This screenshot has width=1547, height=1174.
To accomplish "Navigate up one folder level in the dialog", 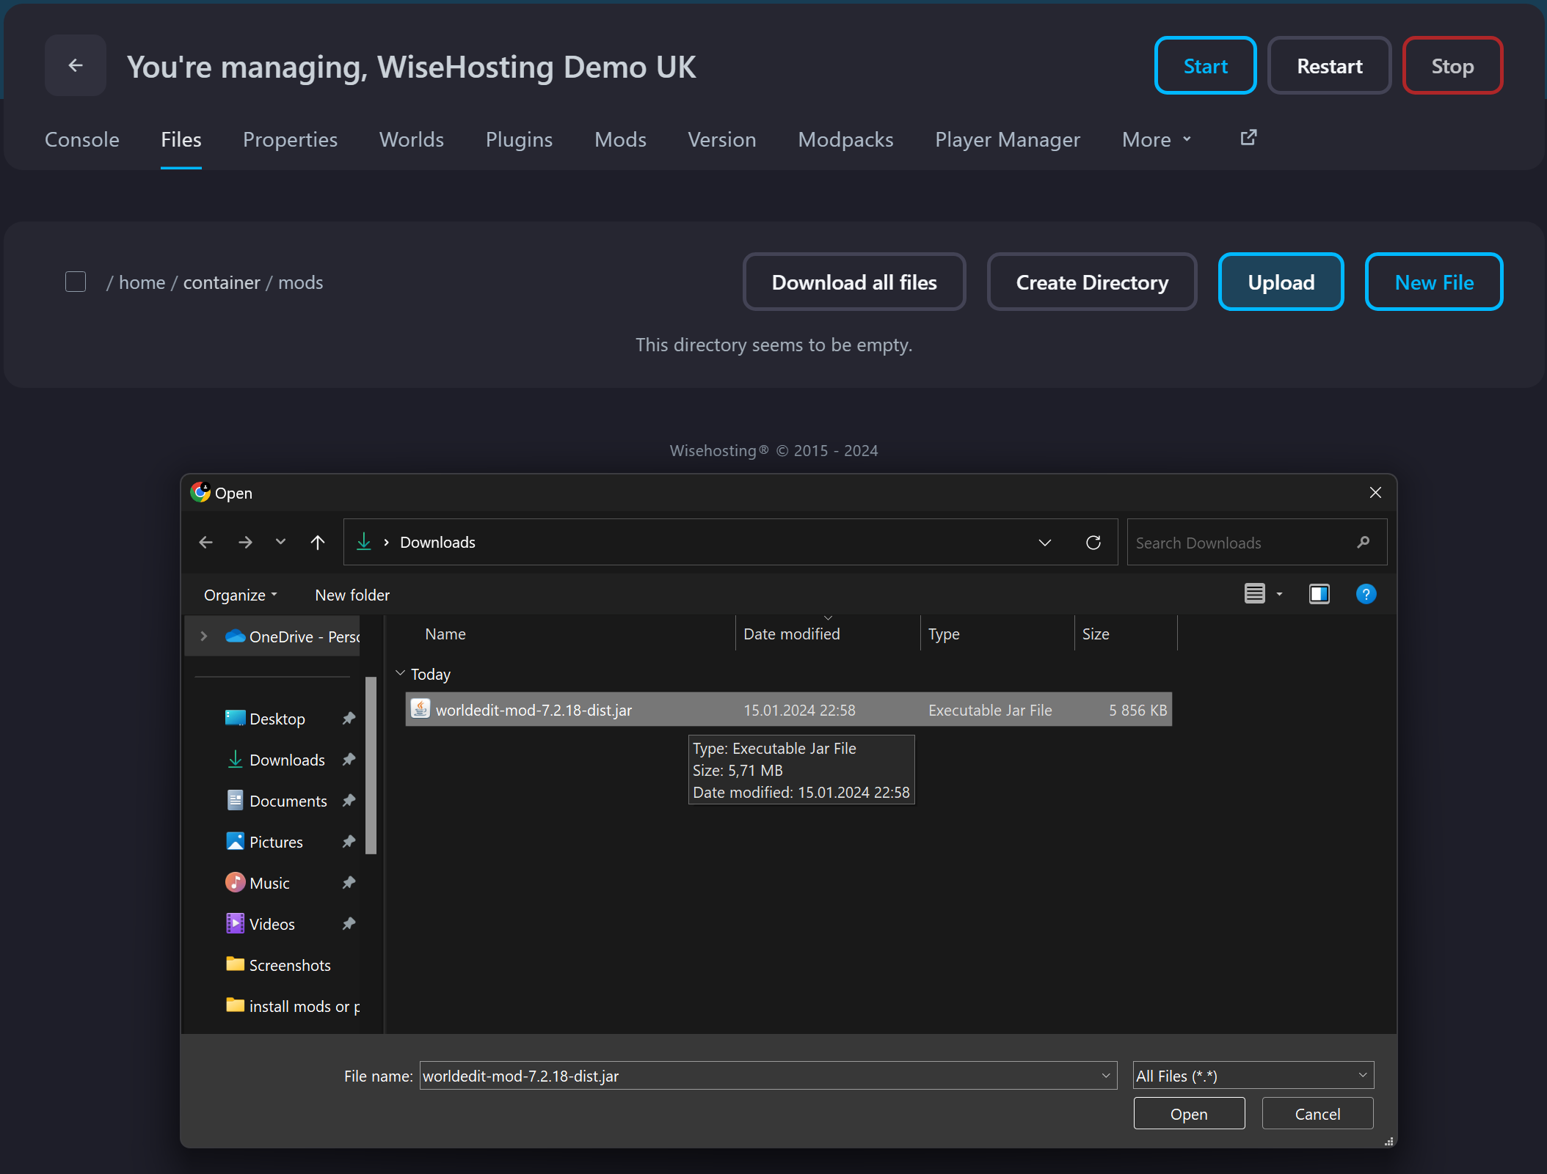I will click(317, 542).
